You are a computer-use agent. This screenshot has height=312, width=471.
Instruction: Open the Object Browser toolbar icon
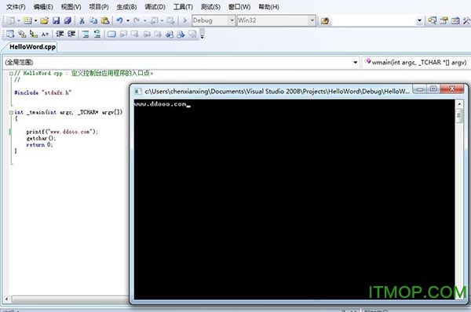pos(455,20)
